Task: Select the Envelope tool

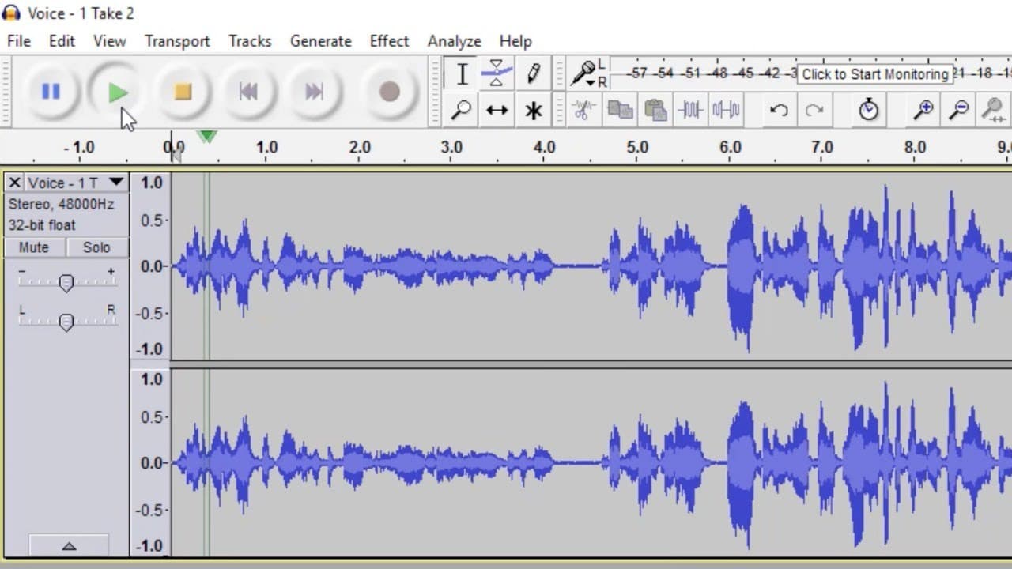Action: click(x=497, y=74)
